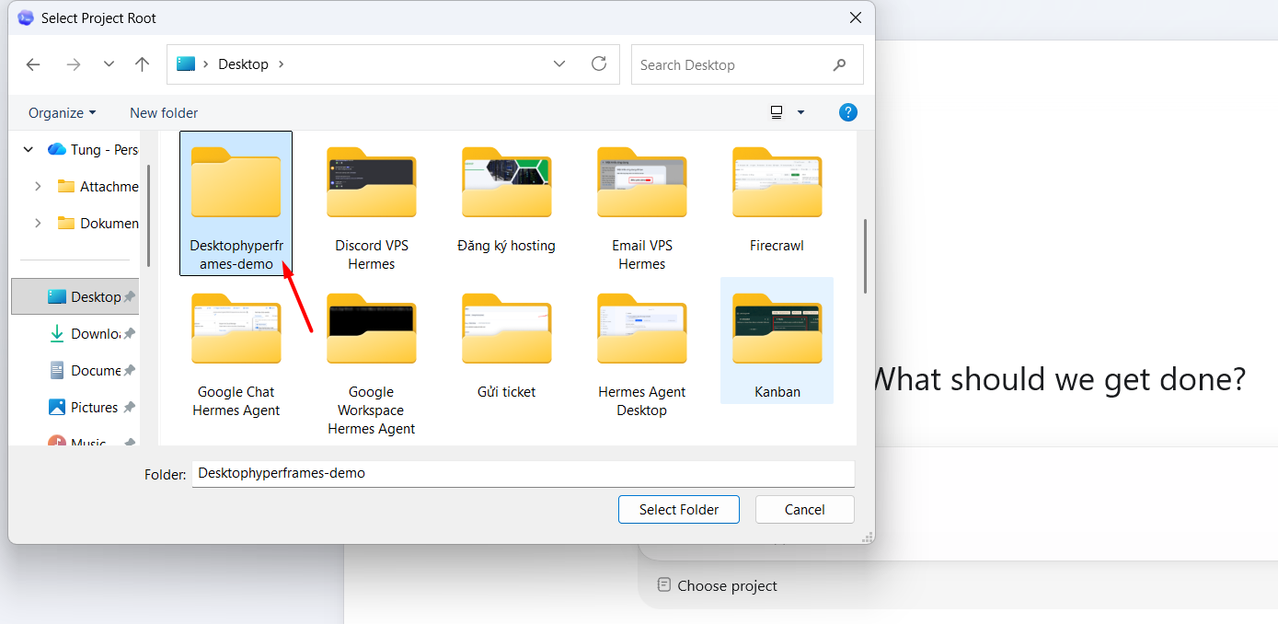
Task: Open the Organize menu
Action: [62, 112]
